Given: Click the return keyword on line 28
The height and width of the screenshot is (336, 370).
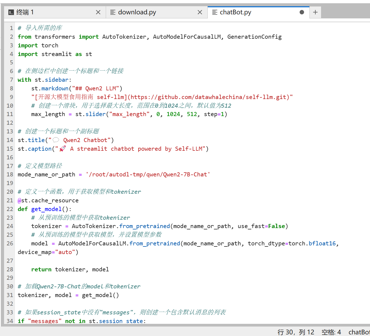Looking at the screenshot, I should (41, 269).
